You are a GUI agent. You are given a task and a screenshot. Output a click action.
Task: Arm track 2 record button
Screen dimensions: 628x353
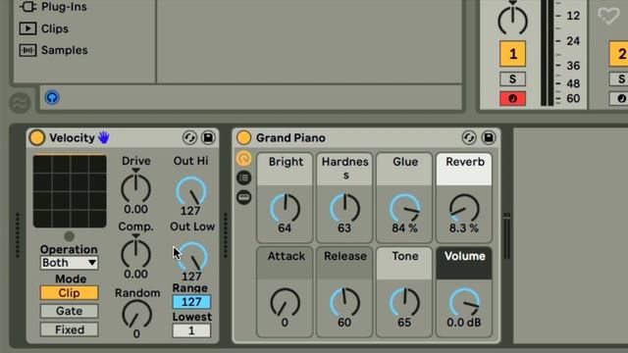click(619, 98)
